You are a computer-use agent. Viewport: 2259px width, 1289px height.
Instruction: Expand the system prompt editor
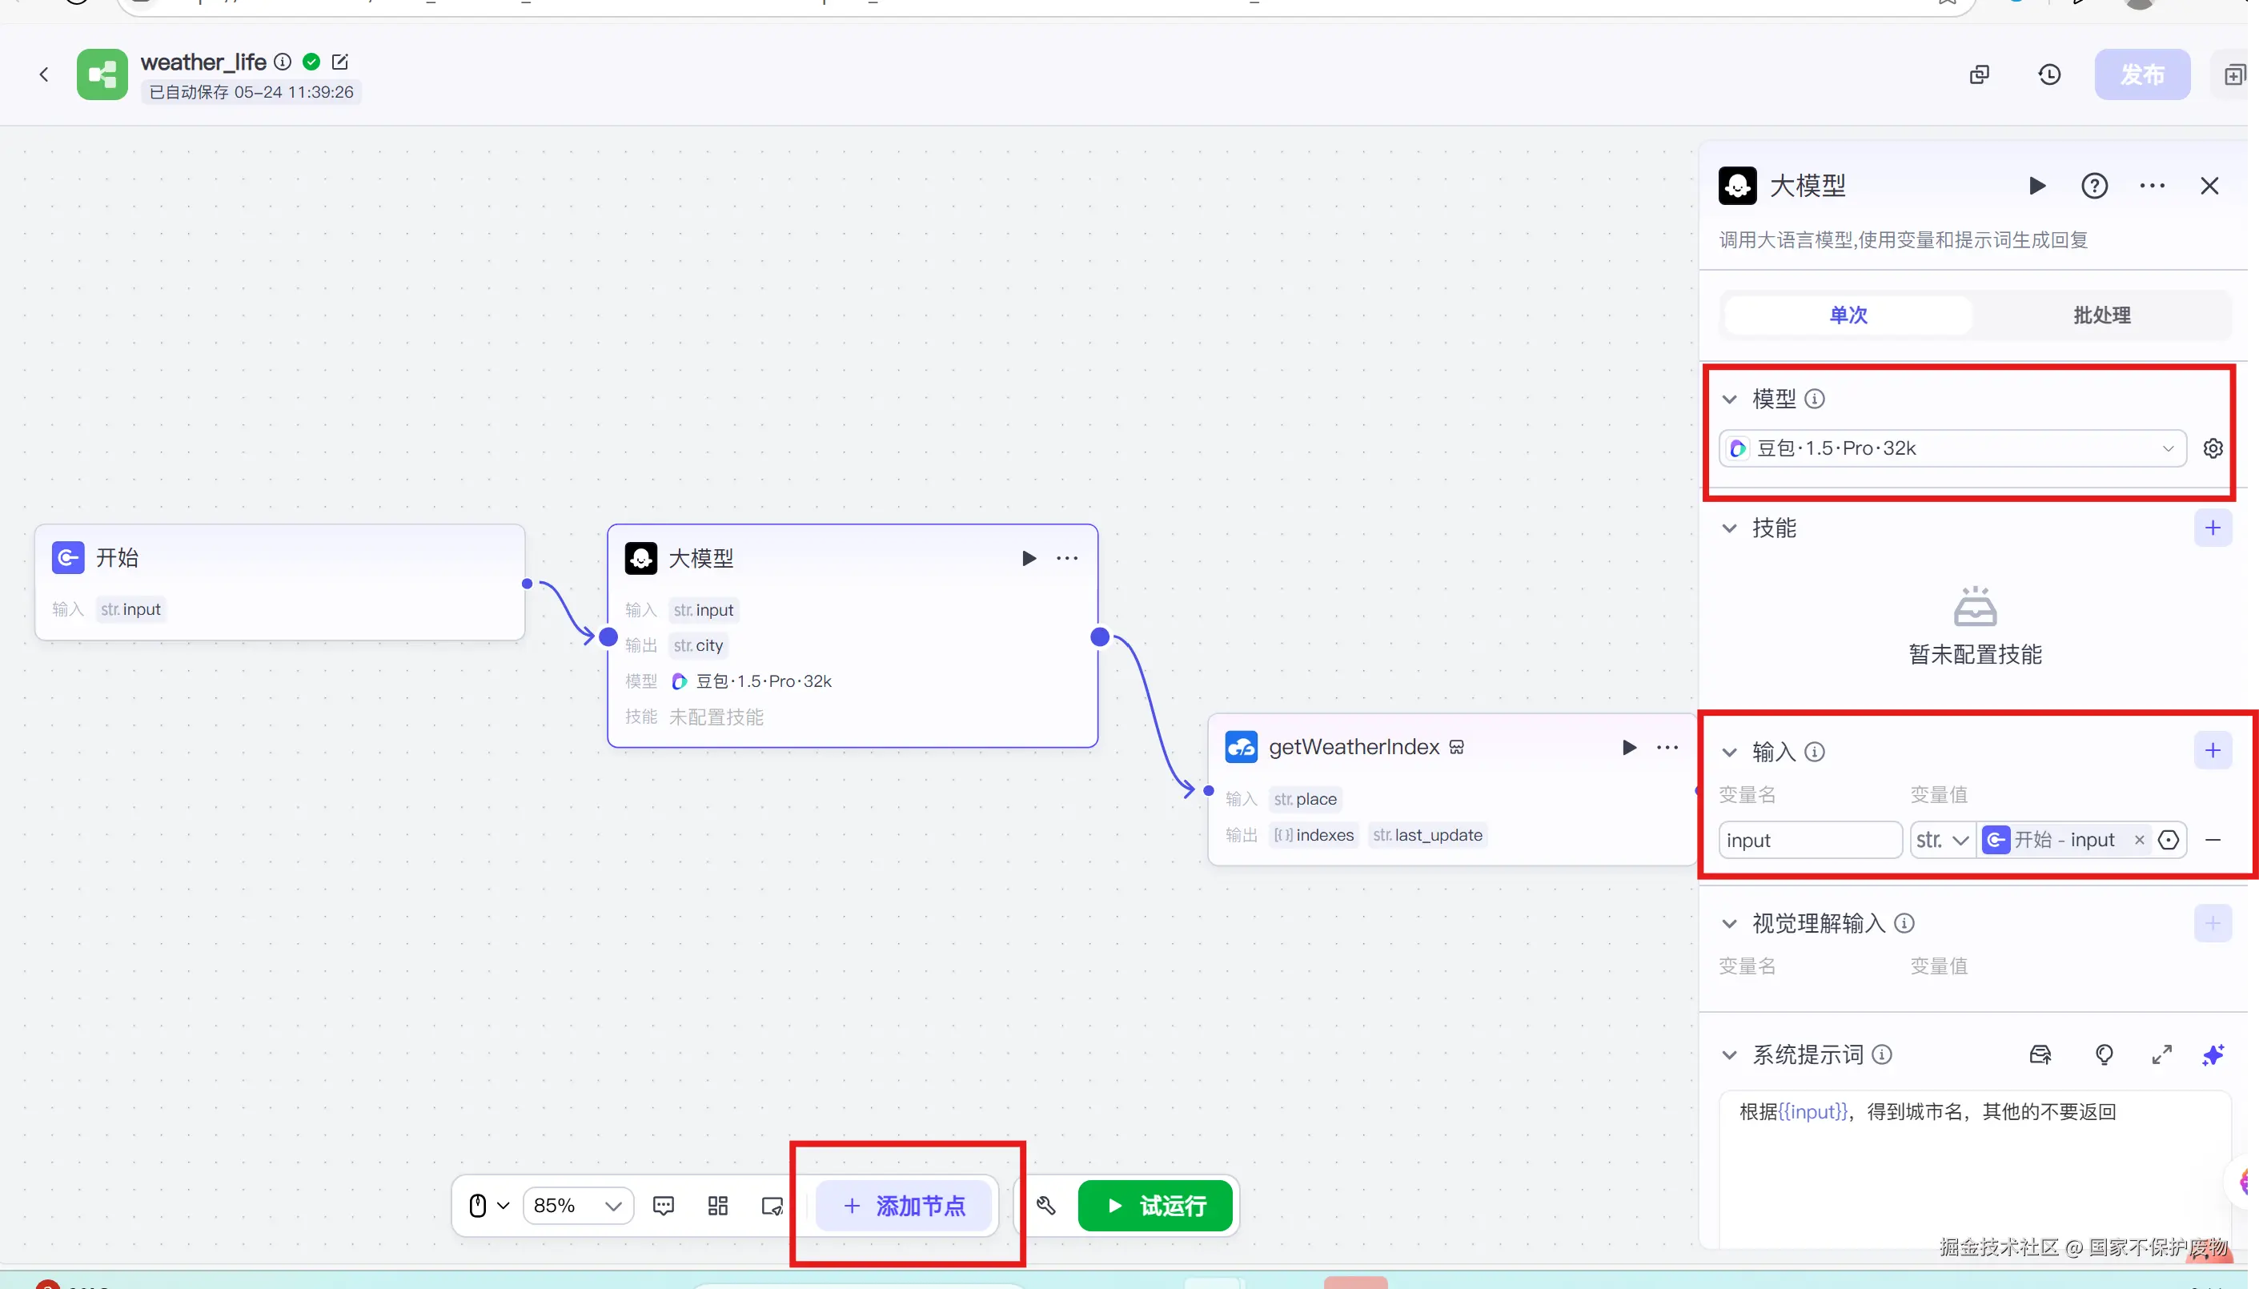2161,1054
